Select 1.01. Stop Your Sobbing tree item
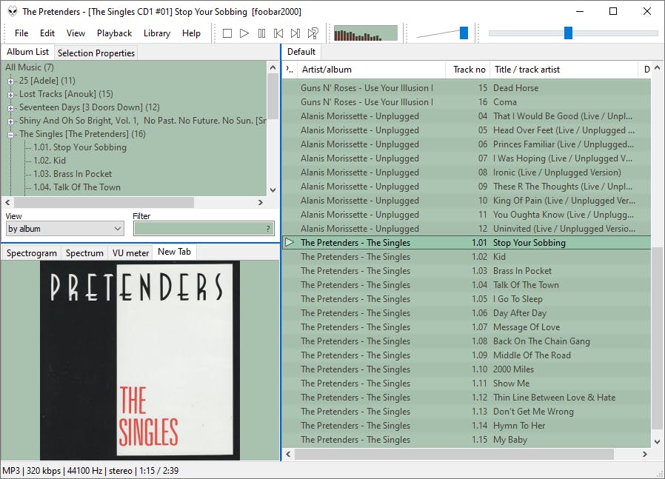Screen dimensions: 665x479 tap(80, 147)
